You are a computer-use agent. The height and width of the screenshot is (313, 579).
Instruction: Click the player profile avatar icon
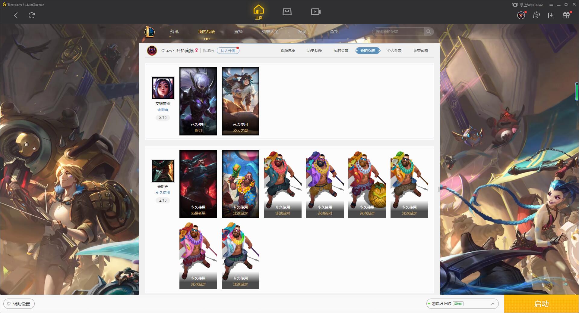tap(152, 51)
